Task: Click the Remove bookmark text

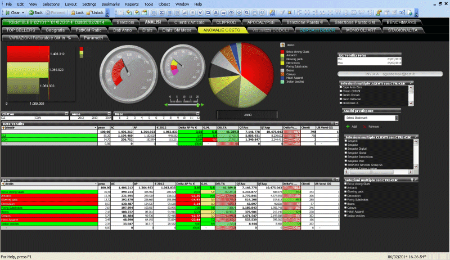Action: (x=373, y=127)
